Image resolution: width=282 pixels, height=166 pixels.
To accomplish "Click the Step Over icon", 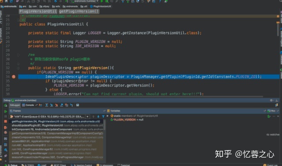I will (x=47, y=105).
